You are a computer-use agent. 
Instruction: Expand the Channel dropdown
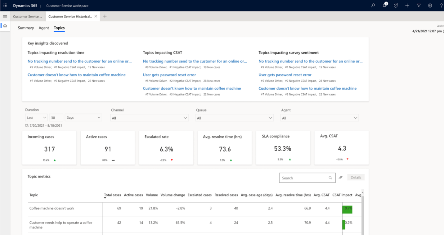[150, 118]
